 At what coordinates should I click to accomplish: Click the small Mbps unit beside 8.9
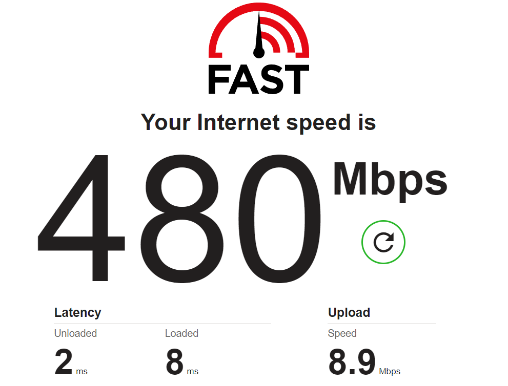tap(390, 372)
